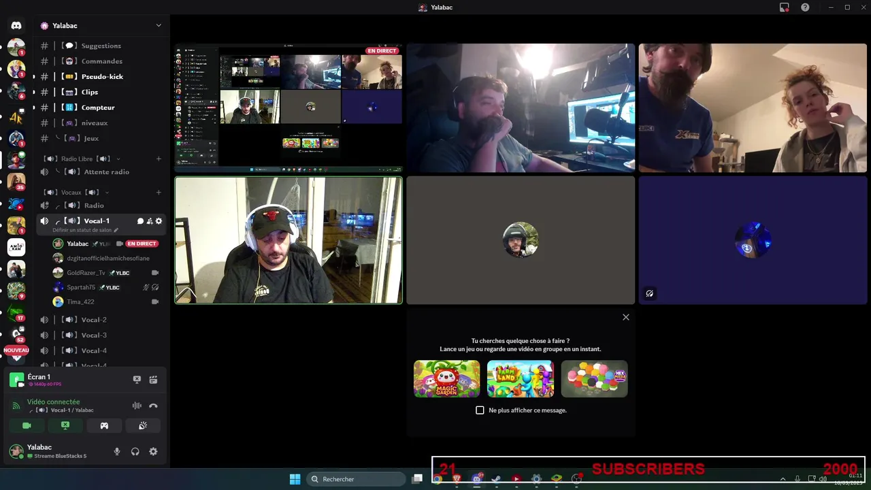
Task: Open noise suppression waveform icon
Action: [137, 406]
